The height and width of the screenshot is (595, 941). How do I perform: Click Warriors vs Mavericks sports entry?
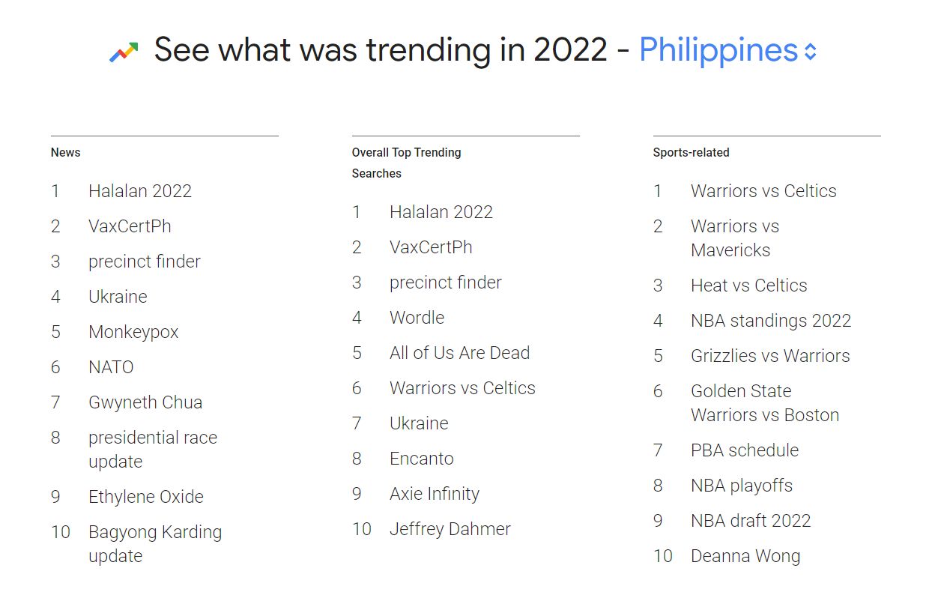click(x=735, y=238)
